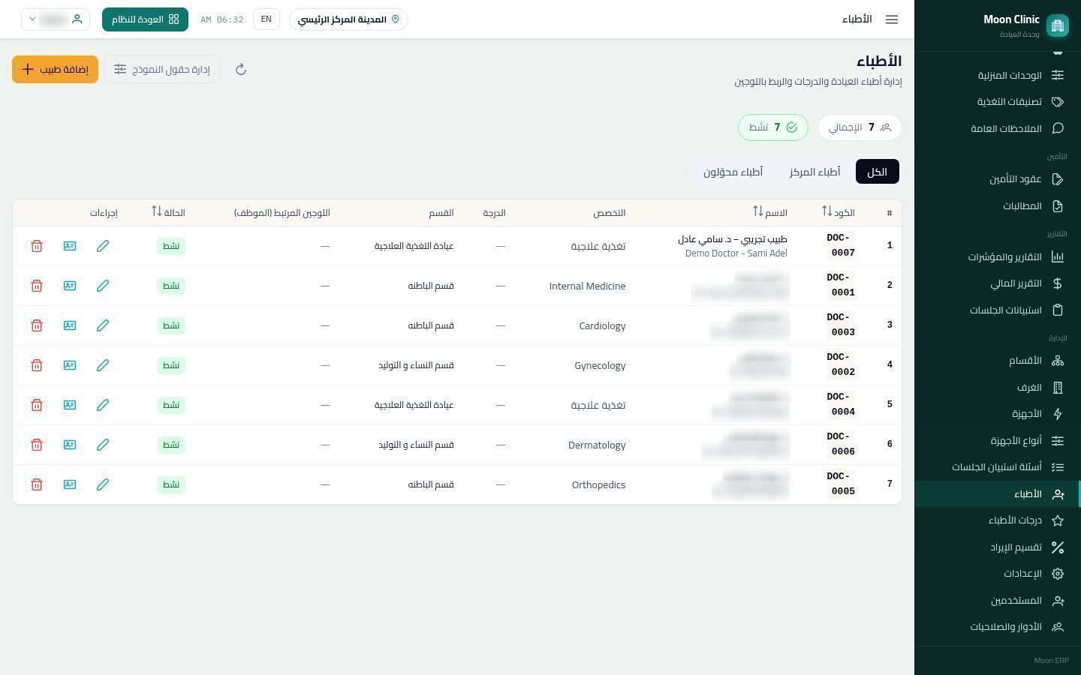Click the العودة للنظام button
The height and width of the screenshot is (675, 1081).
tap(145, 19)
